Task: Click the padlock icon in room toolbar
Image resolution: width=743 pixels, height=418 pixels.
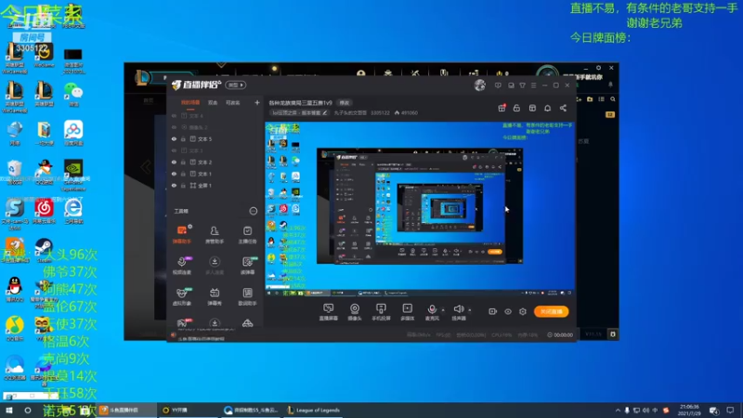Action: click(x=516, y=108)
